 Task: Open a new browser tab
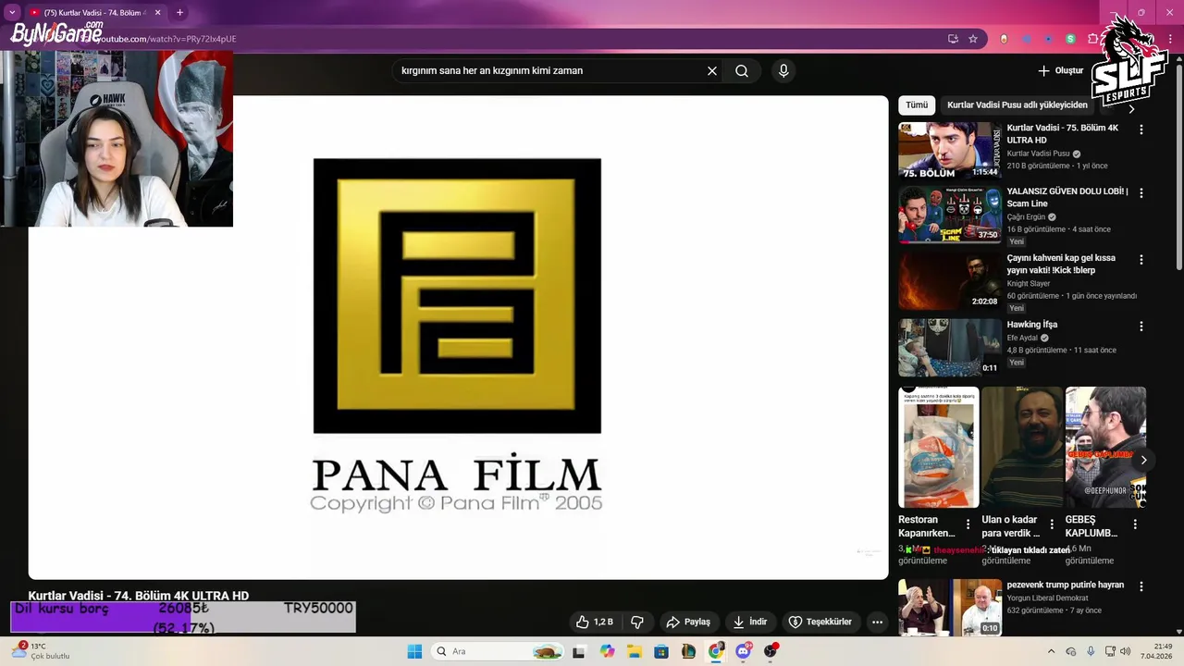pos(179,13)
